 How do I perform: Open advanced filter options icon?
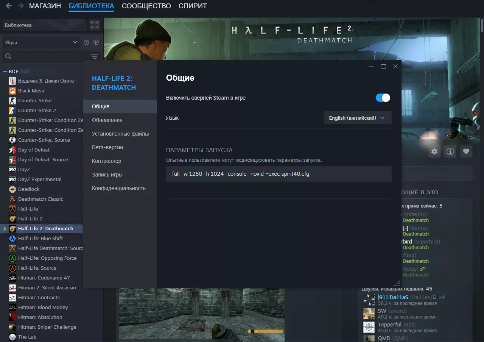tap(94, 57)
